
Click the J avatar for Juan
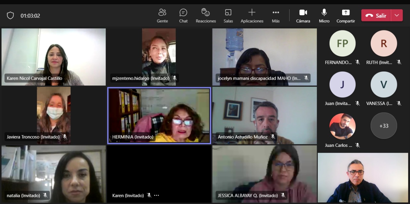tap(342, 84)
